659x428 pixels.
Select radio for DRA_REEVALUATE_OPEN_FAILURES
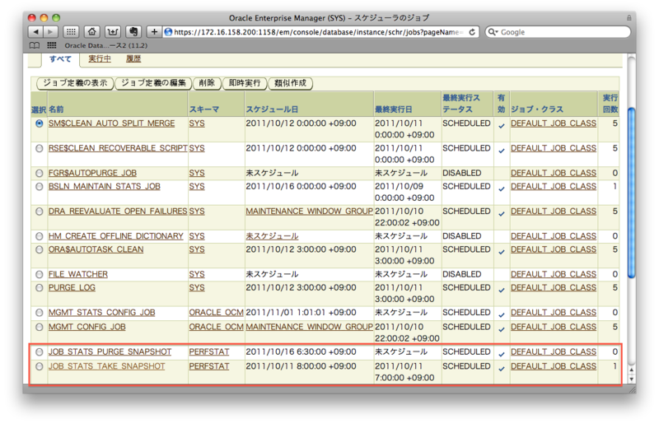pyautogui.click(x=39, y=212)
